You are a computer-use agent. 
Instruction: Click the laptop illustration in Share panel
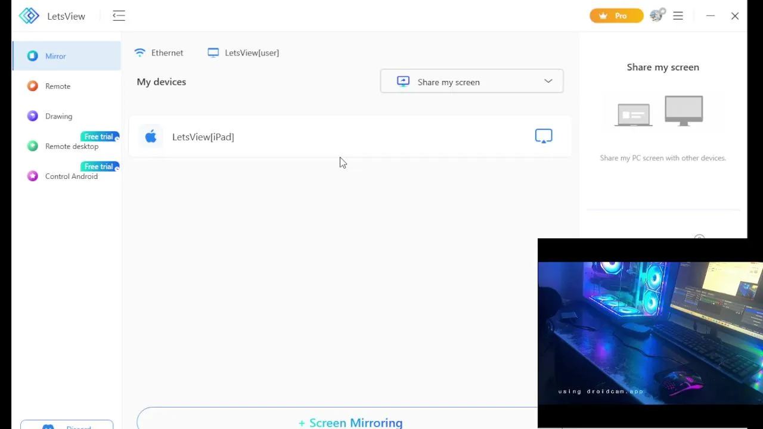[634, 114]
